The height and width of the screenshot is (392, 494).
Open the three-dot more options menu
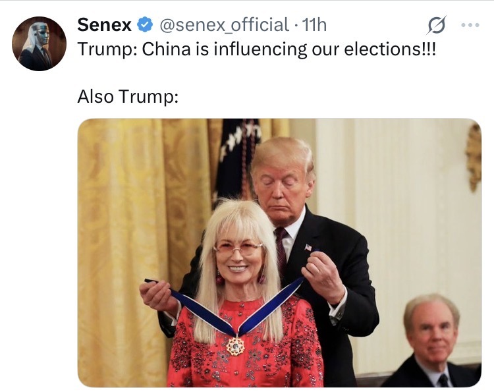pyautogui.click(x=470, y=25)
